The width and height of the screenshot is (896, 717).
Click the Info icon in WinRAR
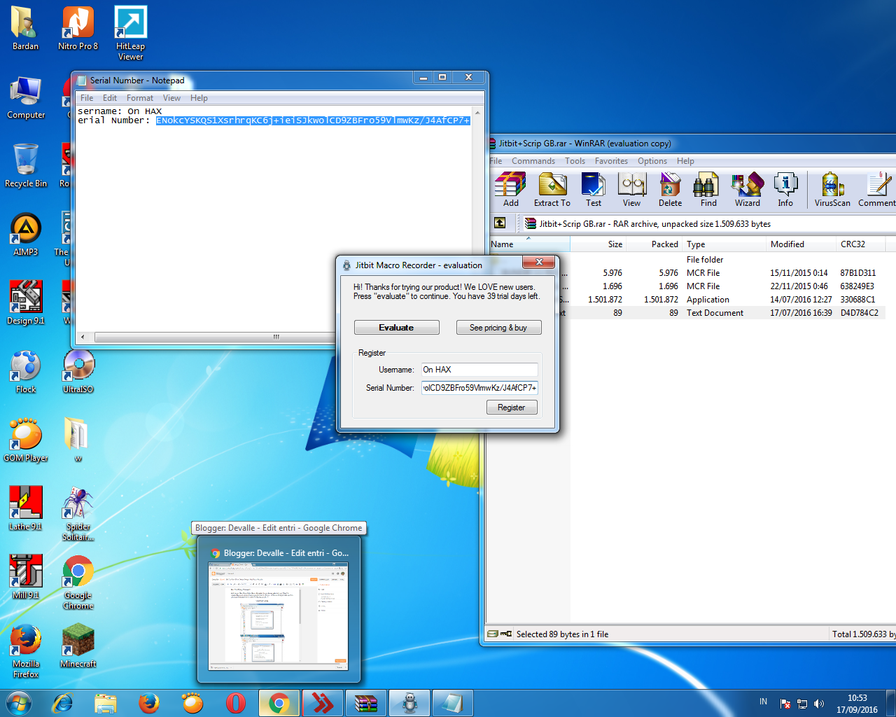[x=785, y=189]
